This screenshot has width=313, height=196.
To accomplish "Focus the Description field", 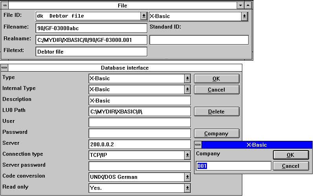I will coord(140,101).
